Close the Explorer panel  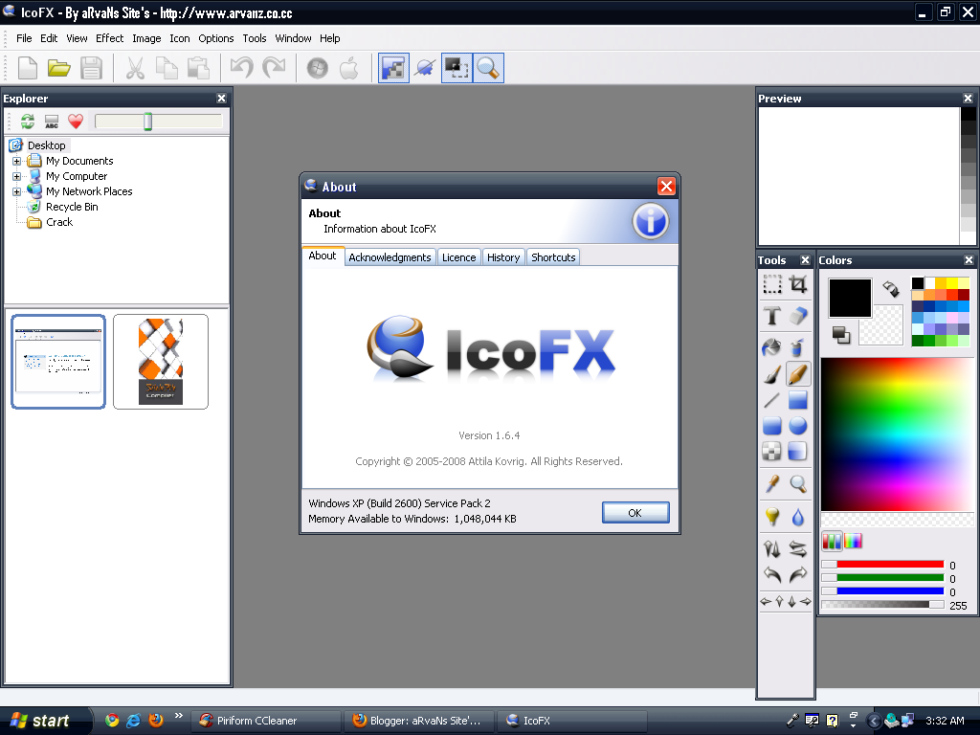coord(221,99)
